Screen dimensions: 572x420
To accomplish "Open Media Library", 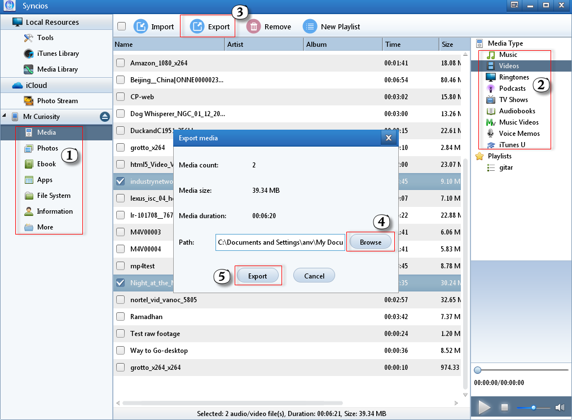I will pos(58,69).
